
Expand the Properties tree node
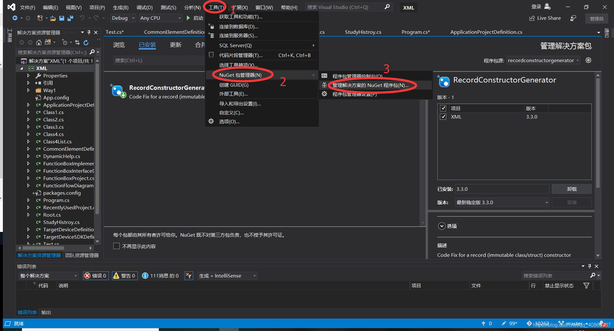pos(28,76)
